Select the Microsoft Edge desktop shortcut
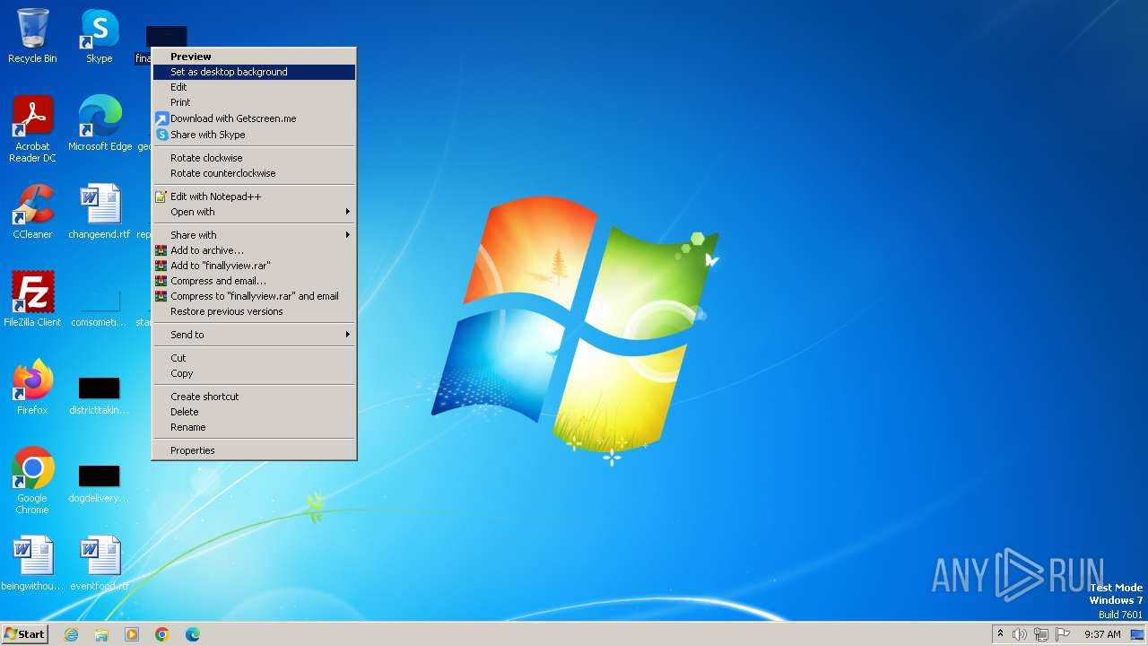This screenshot has height=646, width=1148. 100,124
